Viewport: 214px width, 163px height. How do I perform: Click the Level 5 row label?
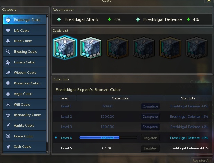click(x=66, y=148)
